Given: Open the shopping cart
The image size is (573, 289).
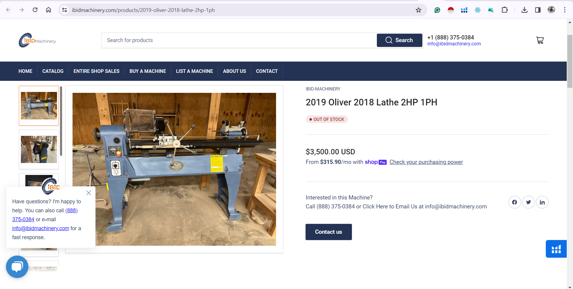Looking at the screenshot, I should 540,40.
